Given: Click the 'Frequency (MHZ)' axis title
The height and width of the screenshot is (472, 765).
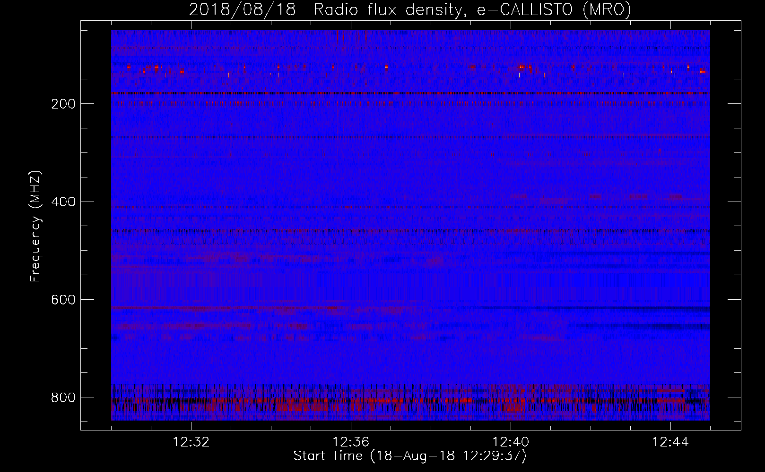Looking at the screenshot, I should tap(35, 226).
